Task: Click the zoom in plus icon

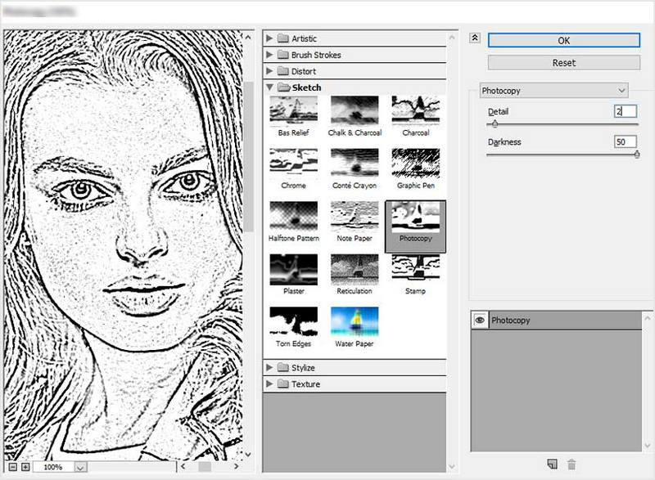Action: (x=25, y=467)
